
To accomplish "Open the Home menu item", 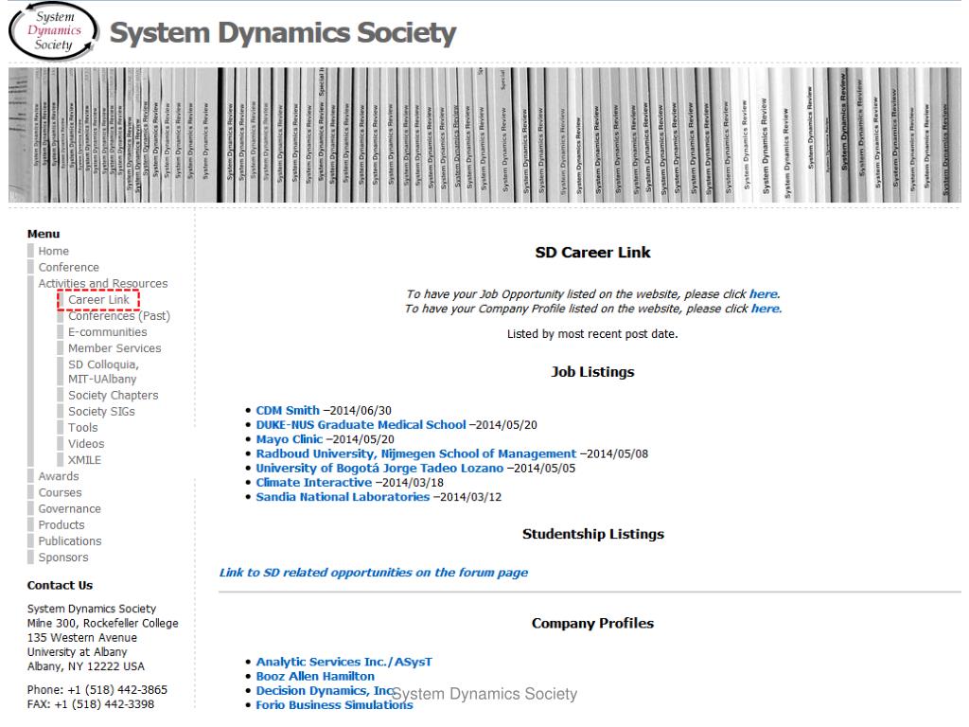I will point(53,251).
